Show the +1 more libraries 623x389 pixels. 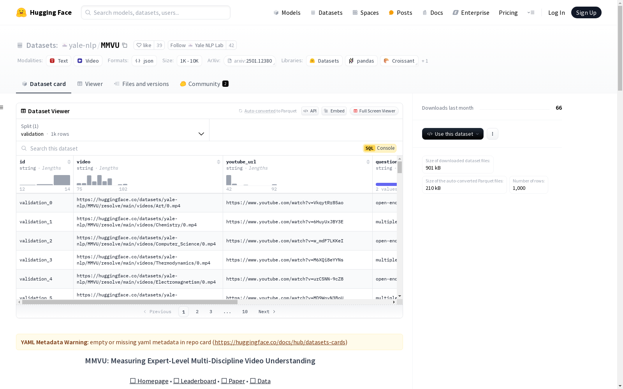click(425, 61)
